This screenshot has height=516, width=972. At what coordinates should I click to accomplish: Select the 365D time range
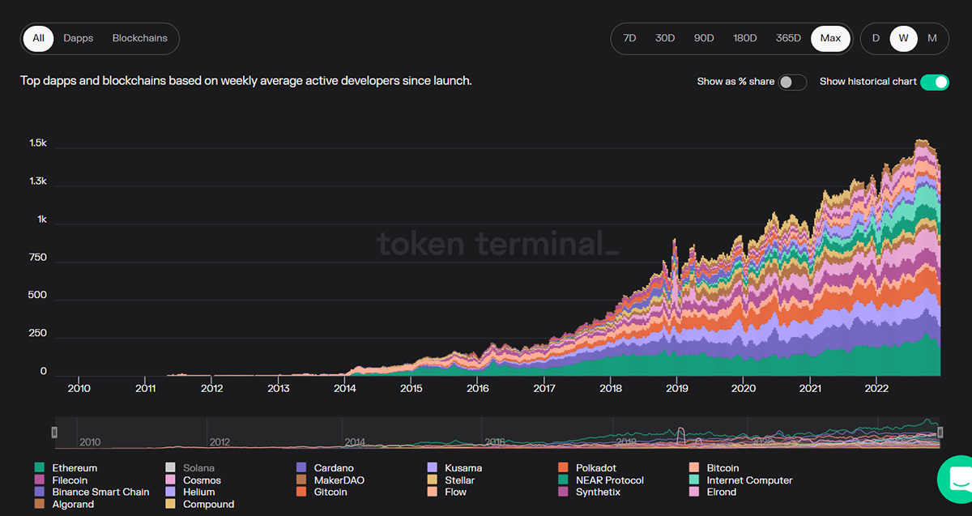tap(788, 38)
